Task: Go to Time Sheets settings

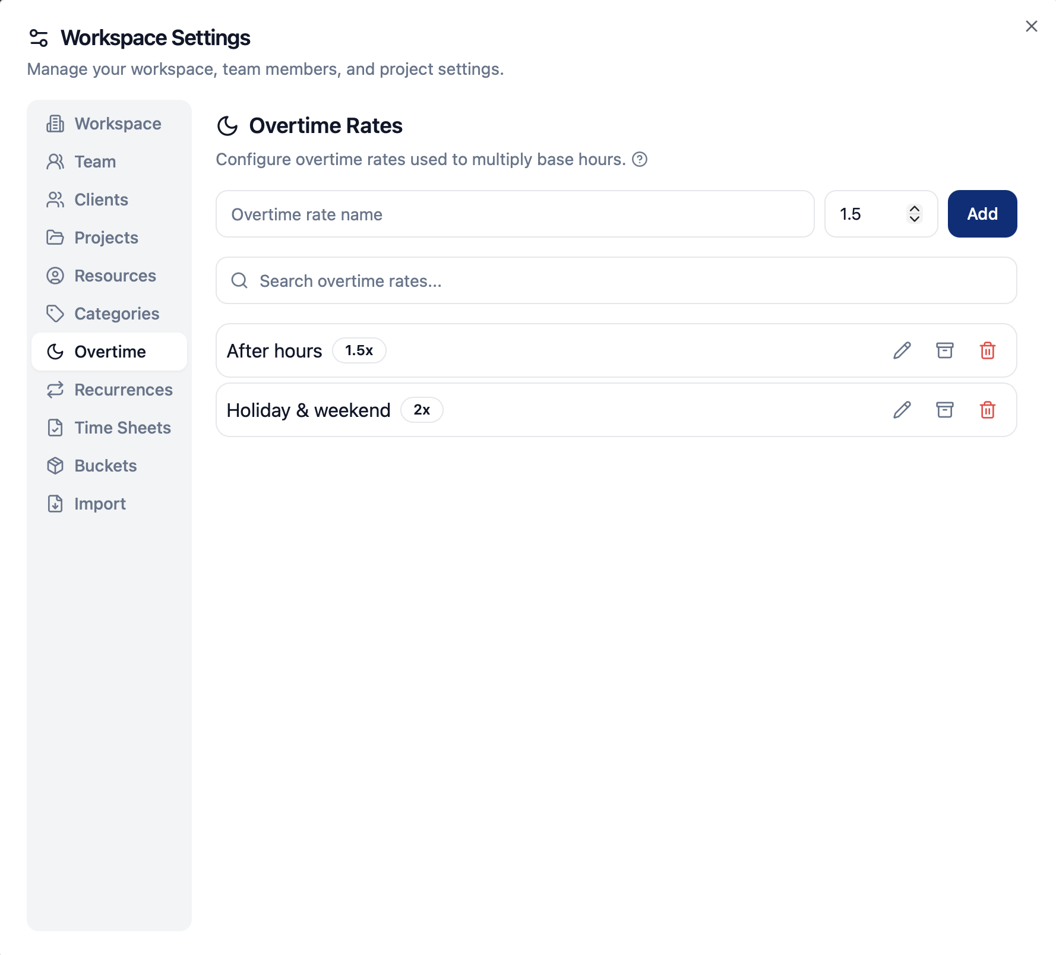Action: 109,428
